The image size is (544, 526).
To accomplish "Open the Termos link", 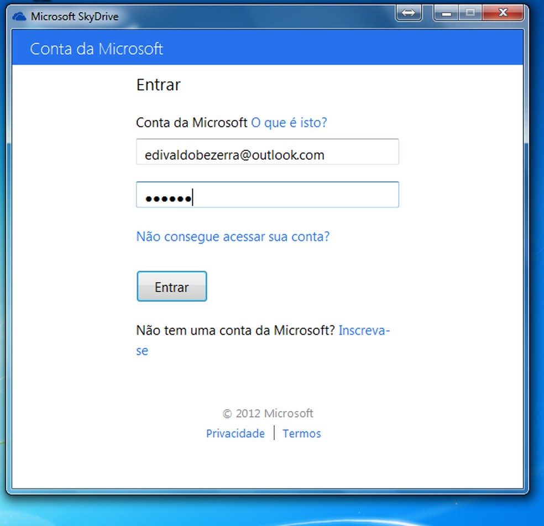I will pos(301,433).
